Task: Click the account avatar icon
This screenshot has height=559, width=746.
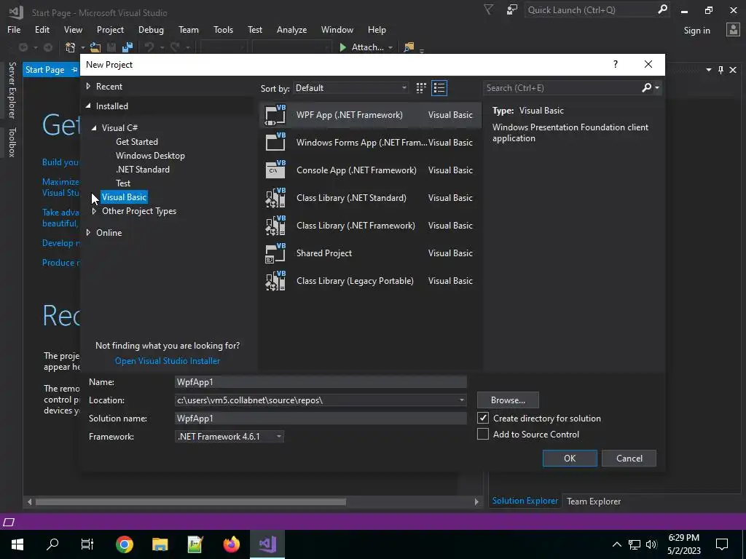Action: coord(733,30)
